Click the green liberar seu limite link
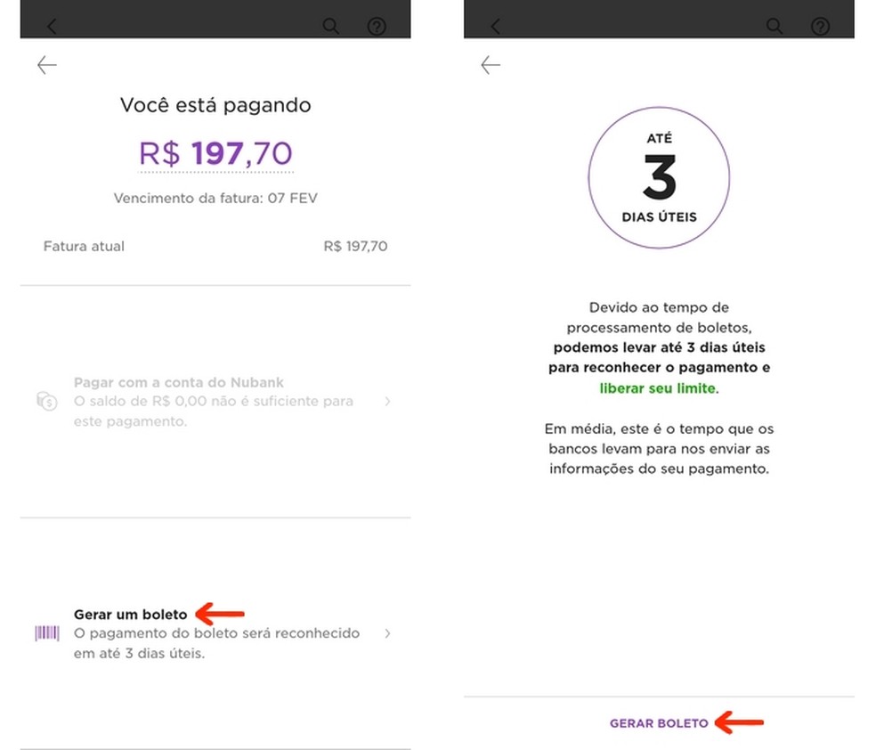The width and height of the screenshot is (876, 750). point(655,386)
